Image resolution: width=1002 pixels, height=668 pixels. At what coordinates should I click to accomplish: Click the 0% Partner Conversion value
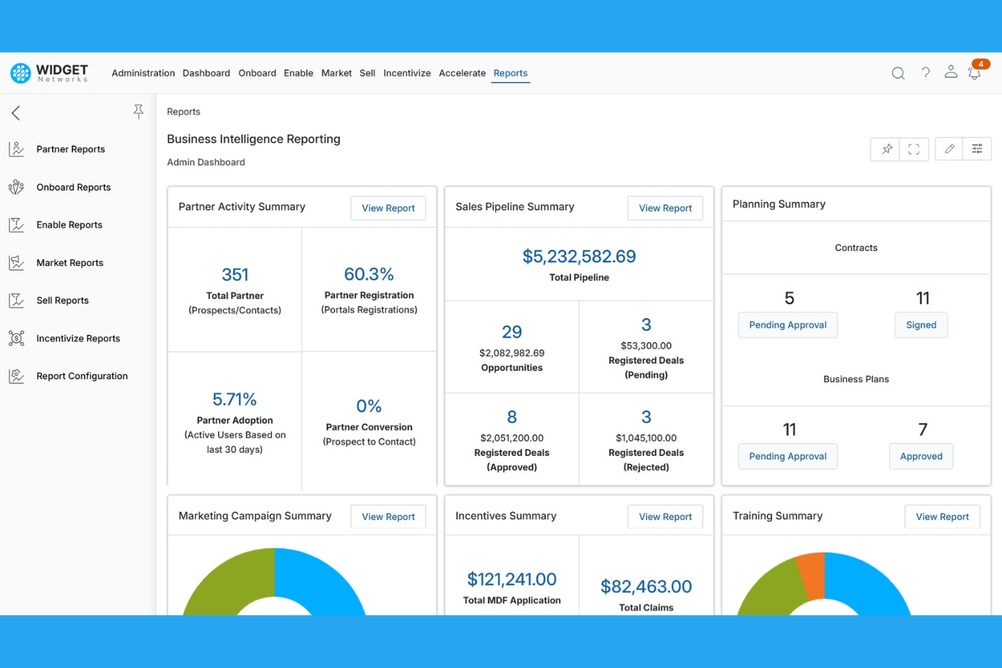pos(369,406)
